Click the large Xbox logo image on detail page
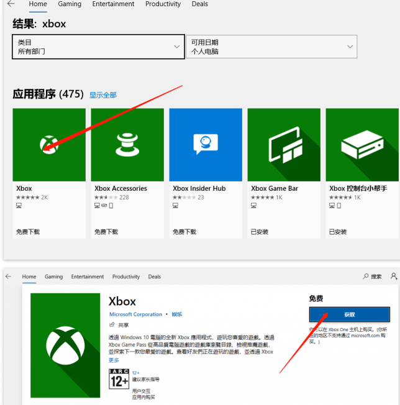The width and height of the screenshot is (400, 405). tap(65, 345)
